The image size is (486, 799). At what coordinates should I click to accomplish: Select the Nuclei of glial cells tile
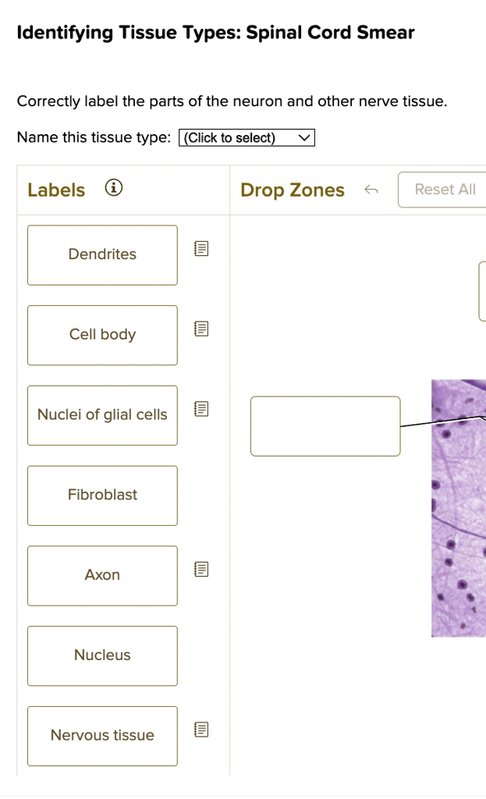pyautogui.click(x=102, y=415)
